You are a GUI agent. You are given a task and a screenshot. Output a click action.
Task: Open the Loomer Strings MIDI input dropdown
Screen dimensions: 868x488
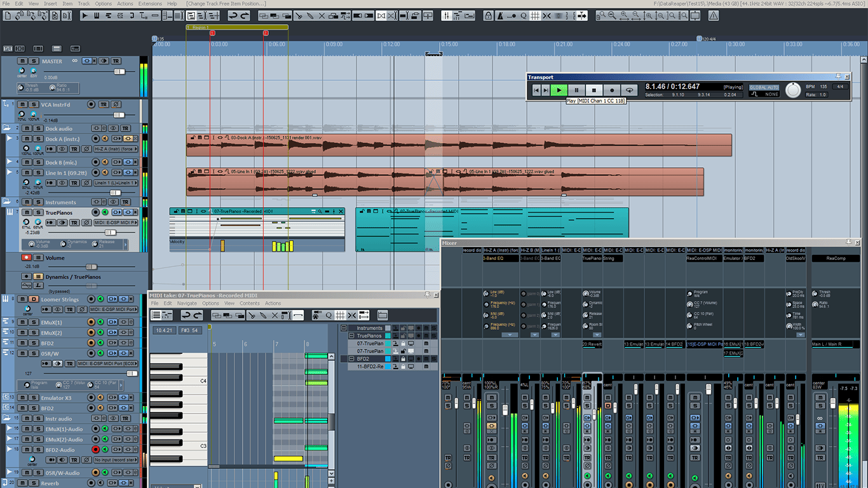coord(114,309)
